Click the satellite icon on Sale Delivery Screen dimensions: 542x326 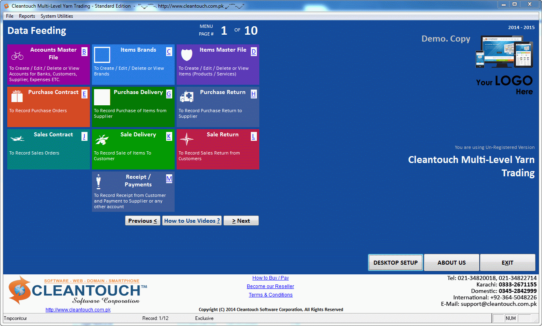click(102, 139)
